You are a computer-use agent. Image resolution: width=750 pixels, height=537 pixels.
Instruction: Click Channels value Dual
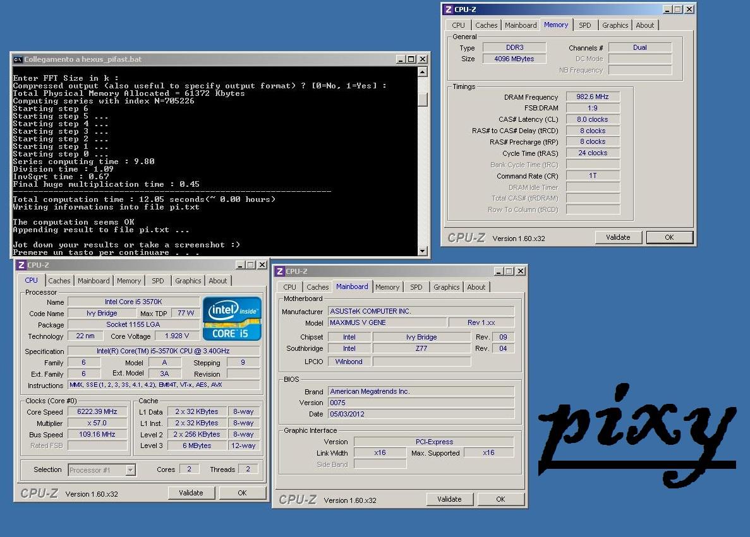click(x=640, y=47)
